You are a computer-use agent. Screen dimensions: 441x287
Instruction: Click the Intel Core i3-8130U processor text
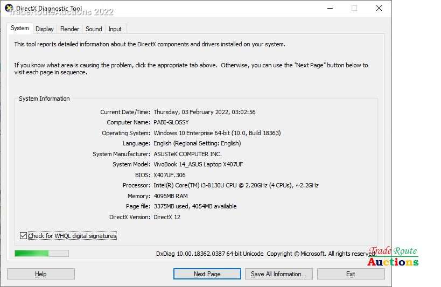[x=236, y=185]
